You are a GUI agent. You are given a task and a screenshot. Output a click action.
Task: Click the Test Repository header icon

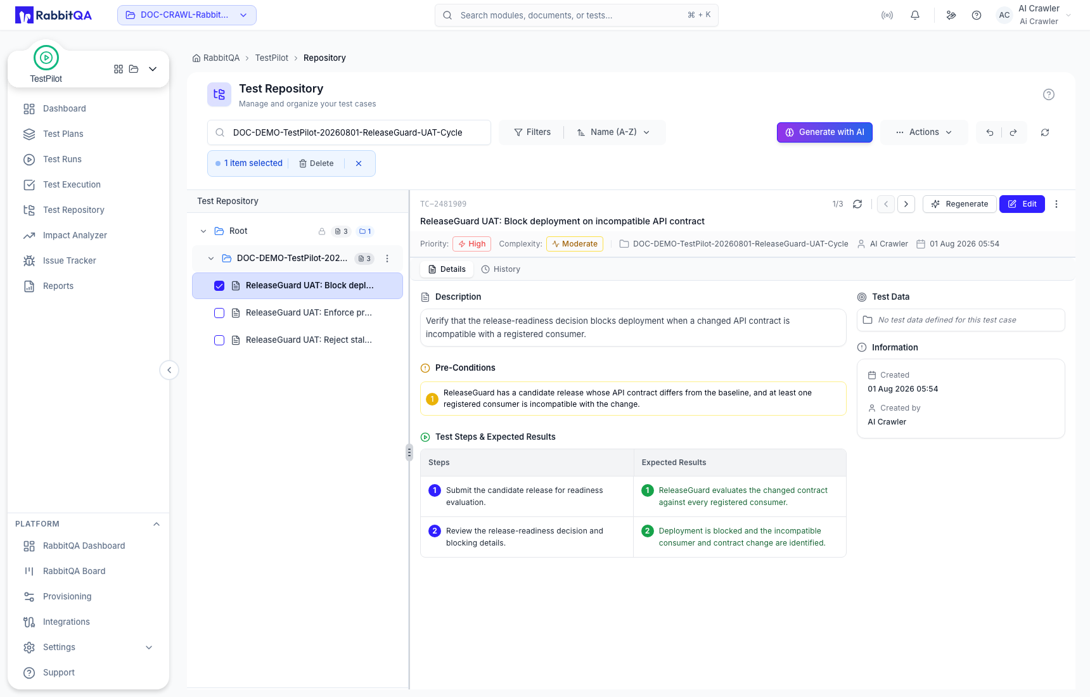(x=219, y=94)
